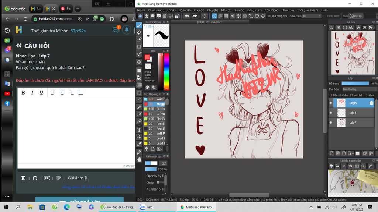This screenshot has height=212, width=378.
Task: Enable the concentric circle snap icon
Action: (x=245, y=16)
